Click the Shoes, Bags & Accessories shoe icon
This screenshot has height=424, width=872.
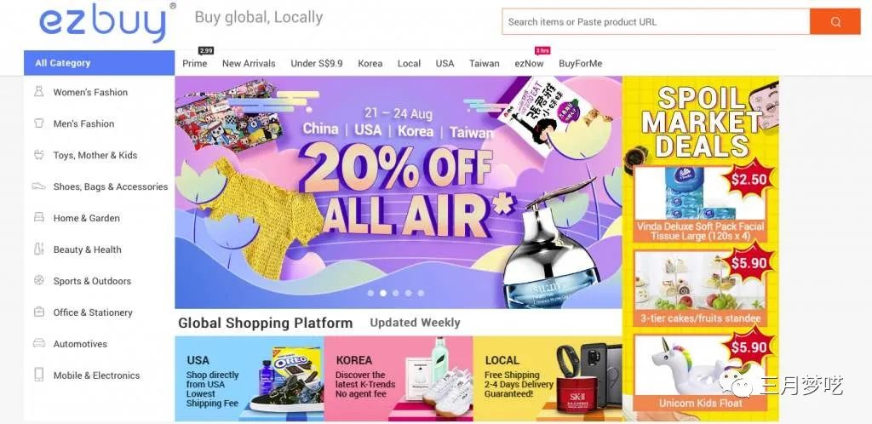(38, 186)
